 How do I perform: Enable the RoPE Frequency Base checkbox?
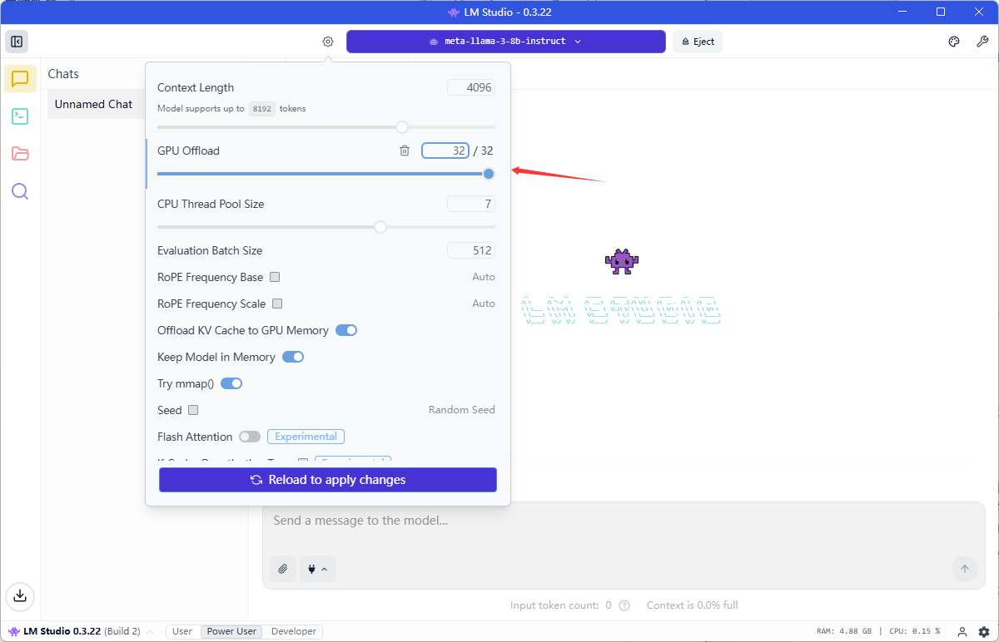click(275, 277)
